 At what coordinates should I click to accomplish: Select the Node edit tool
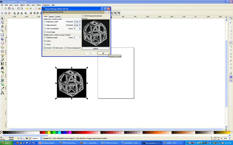pos(2,22)
